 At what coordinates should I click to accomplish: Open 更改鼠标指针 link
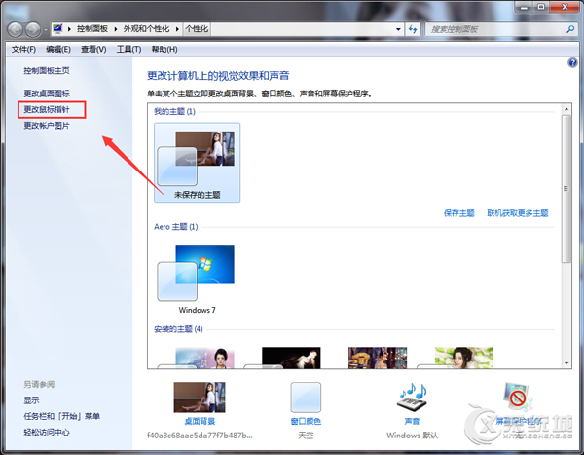tap(47, 109)
